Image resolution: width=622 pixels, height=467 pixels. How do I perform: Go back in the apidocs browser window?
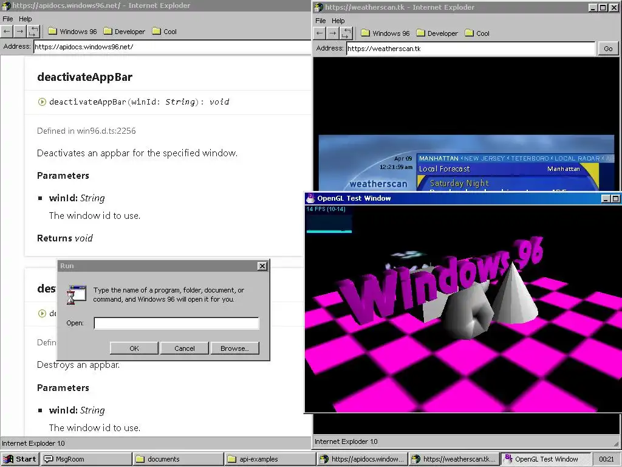[x=7, y=32]
